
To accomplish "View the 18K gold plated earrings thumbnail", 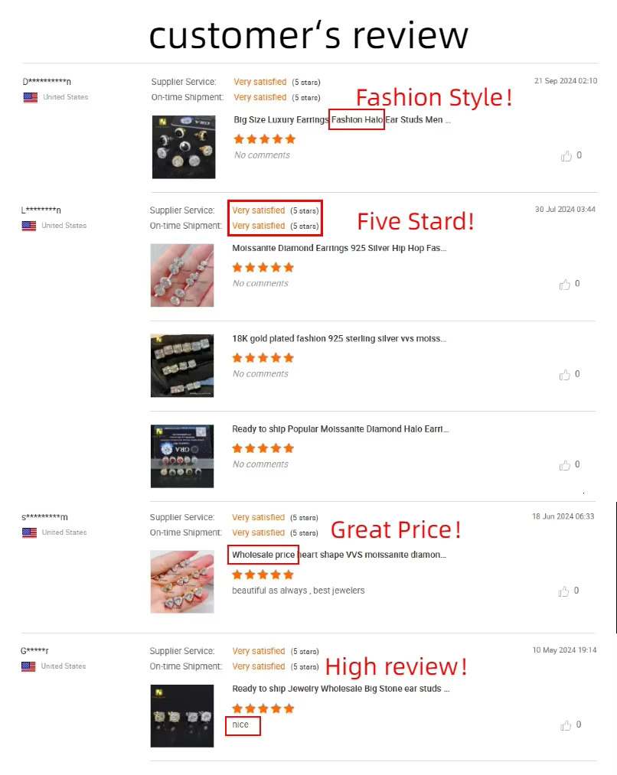I will (182, 366).
